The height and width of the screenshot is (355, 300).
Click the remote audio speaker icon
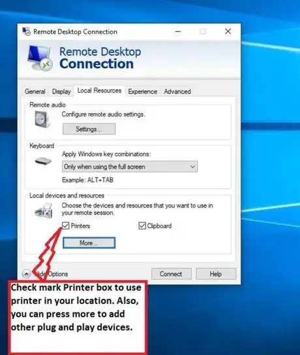(42, 120)
